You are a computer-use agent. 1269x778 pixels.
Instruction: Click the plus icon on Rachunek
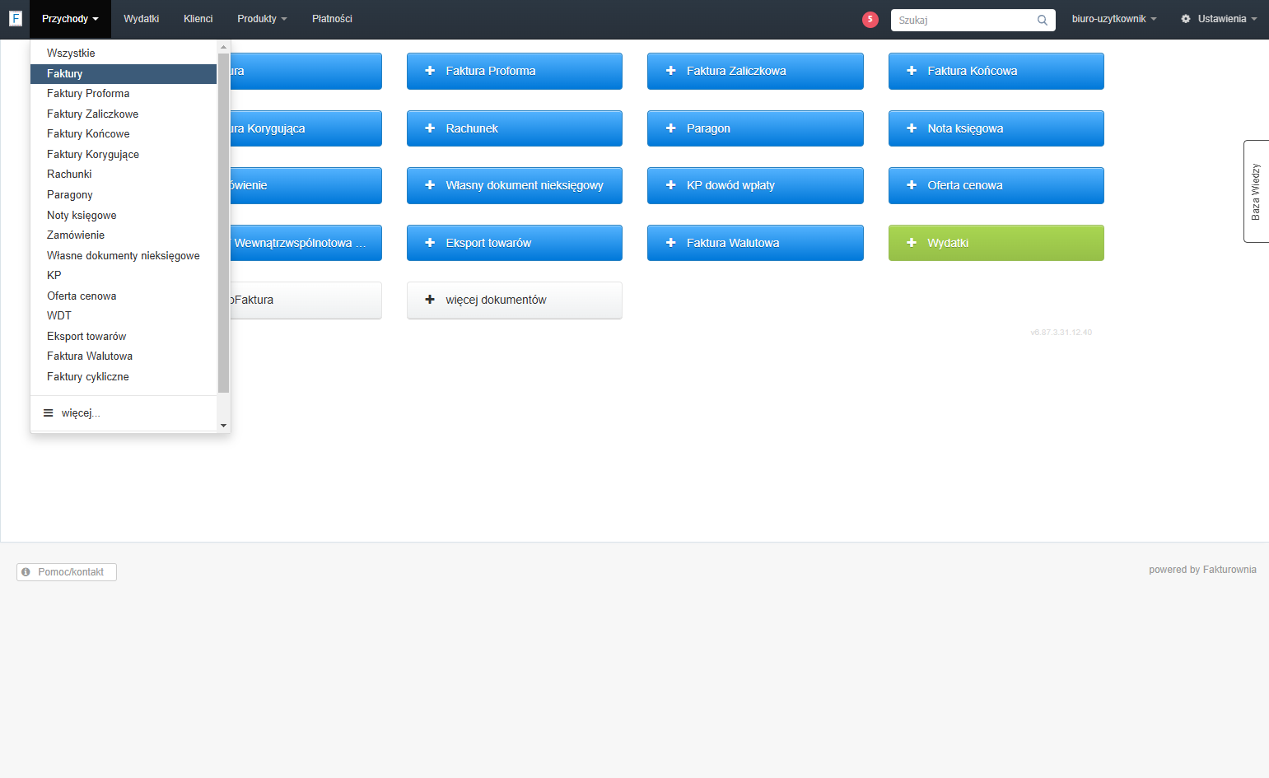point(430,128)
